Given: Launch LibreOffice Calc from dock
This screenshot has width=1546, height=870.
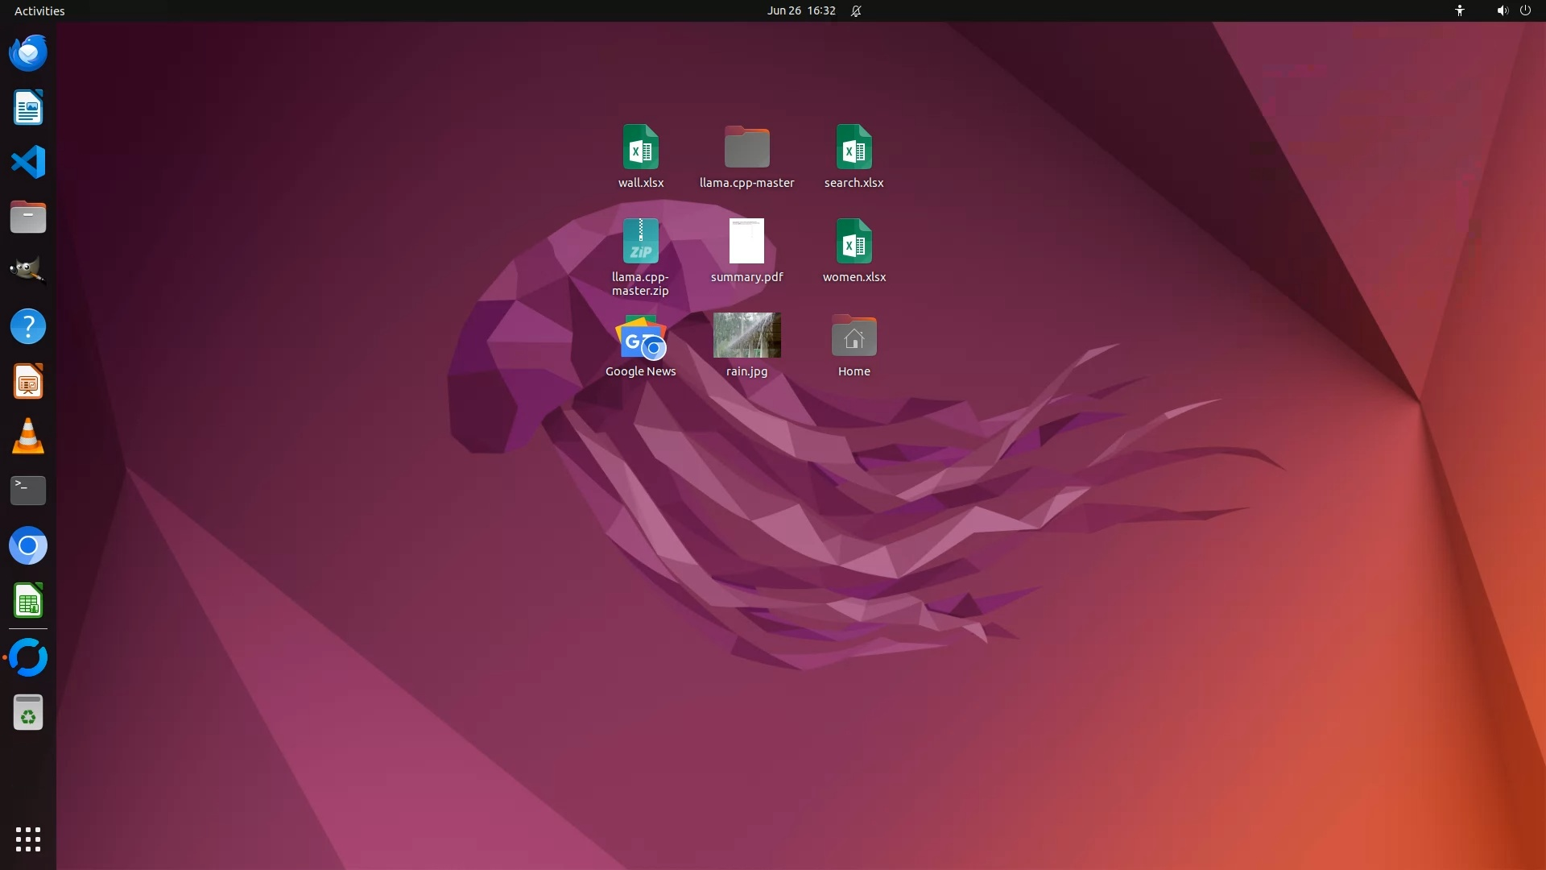Looking at the screenshot, I should tap(28, 601).
